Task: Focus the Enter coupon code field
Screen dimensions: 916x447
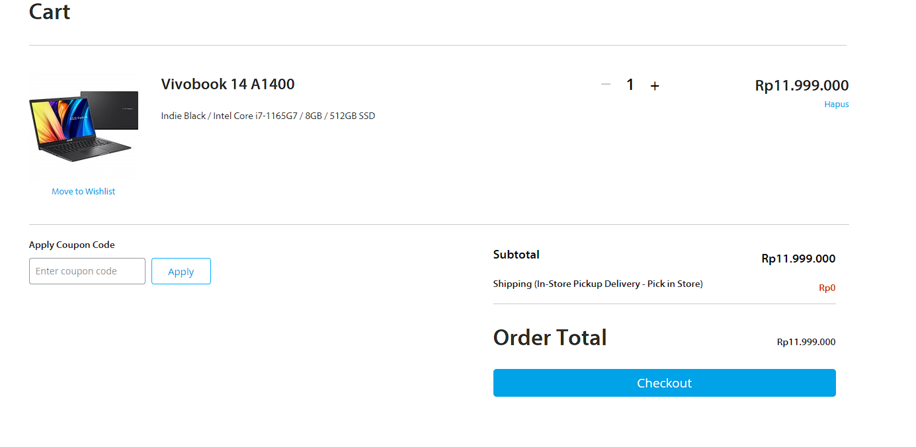Action: point(87,271)
